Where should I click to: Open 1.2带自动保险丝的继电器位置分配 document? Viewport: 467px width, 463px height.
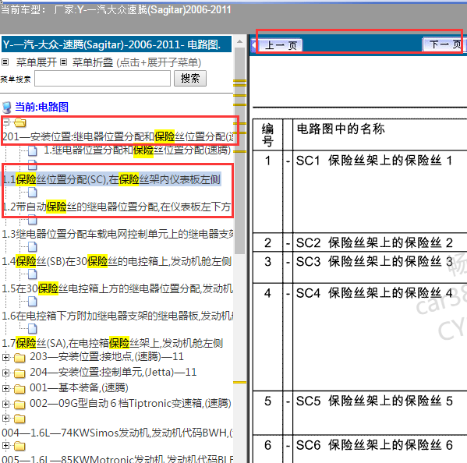[116, 207]
